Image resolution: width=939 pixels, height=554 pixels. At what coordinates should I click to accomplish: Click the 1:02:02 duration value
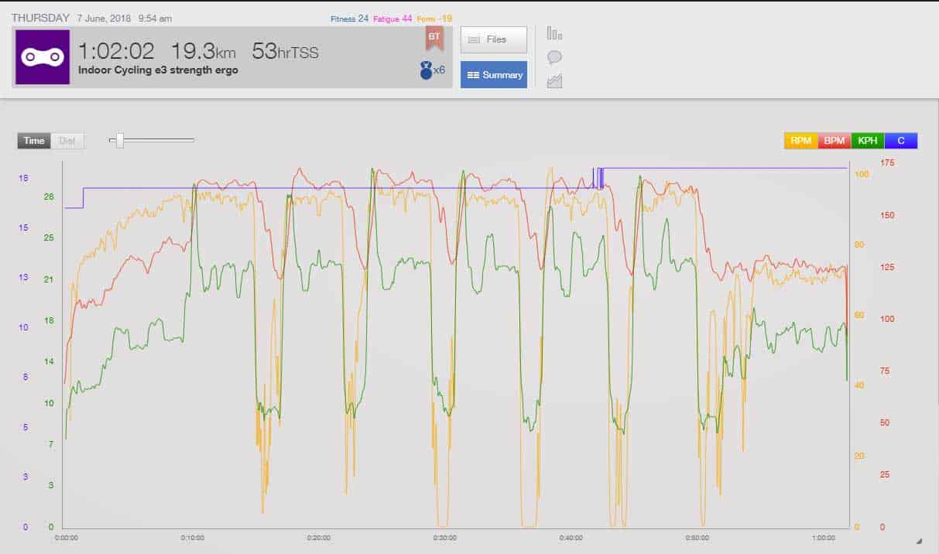click(116, 51)
